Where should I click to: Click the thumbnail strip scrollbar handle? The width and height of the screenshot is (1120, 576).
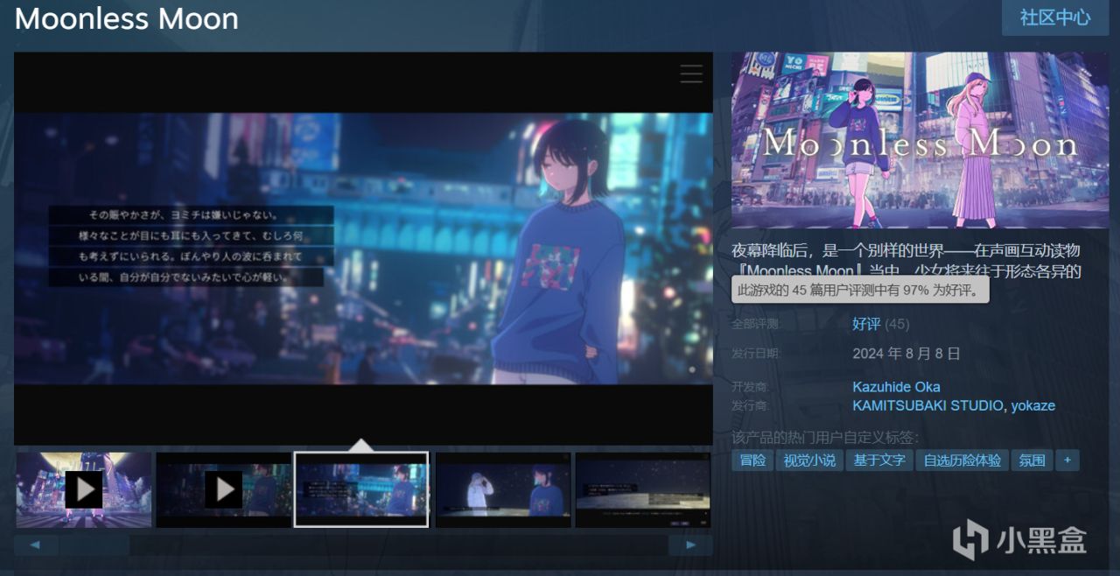(94, 545)
